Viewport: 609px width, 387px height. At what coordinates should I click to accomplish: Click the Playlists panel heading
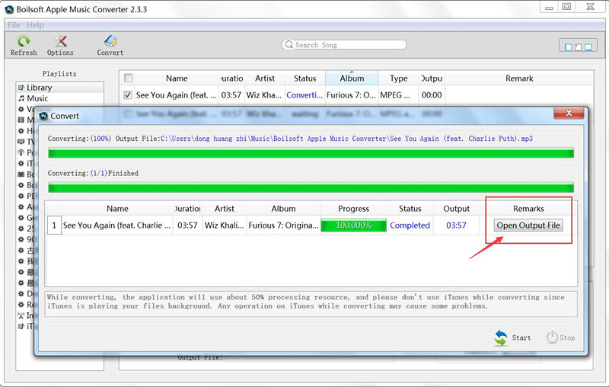59,73
